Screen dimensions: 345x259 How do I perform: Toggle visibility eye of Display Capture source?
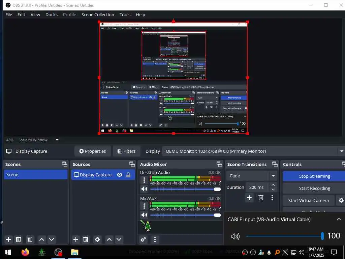pyautogui.click(x=120, y=175)
